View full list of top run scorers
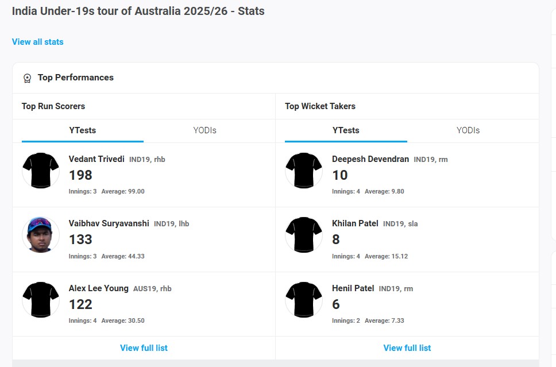 click(144, 348)
